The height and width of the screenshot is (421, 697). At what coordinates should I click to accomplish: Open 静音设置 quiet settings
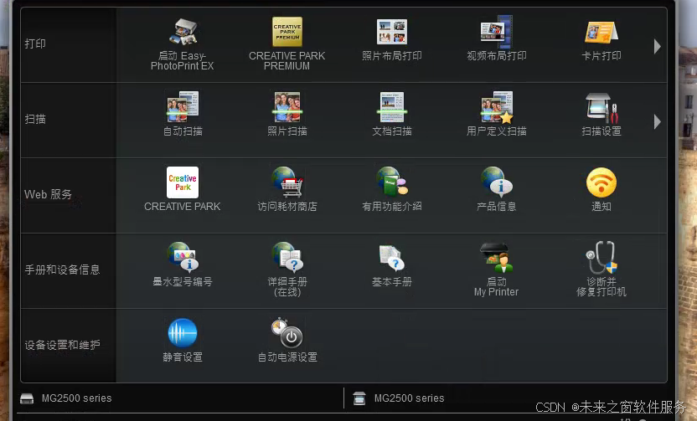pyautogui.click(x=183, y=340)
